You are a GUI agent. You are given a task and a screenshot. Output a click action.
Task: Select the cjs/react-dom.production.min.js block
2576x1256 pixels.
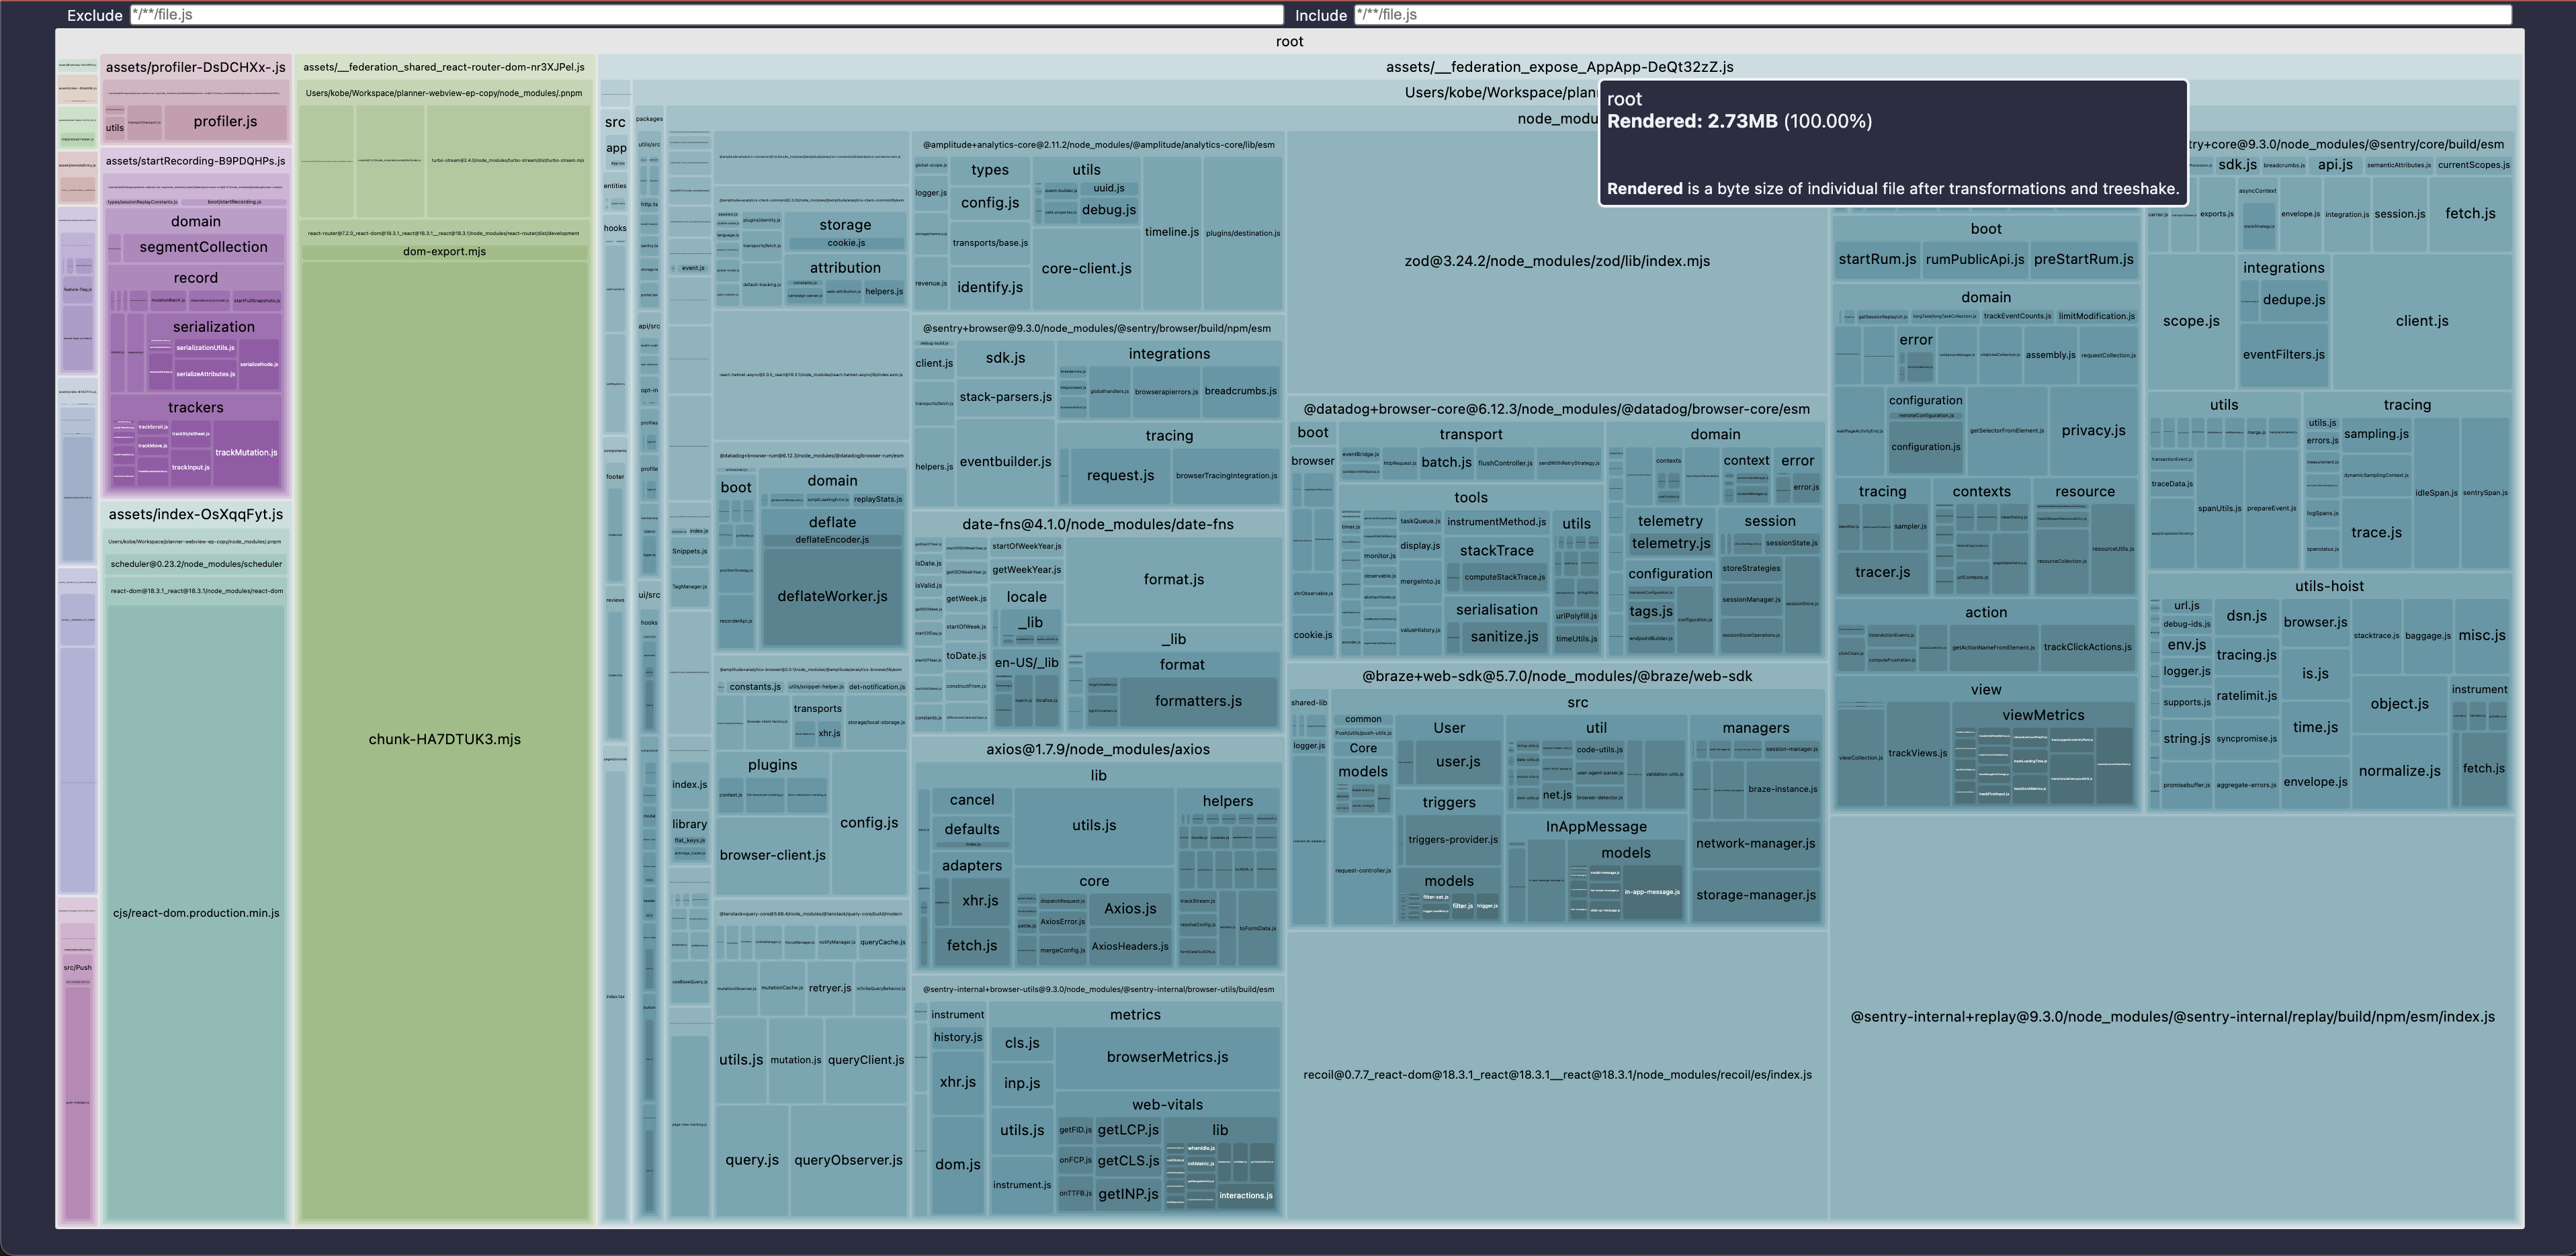(196, 913)
